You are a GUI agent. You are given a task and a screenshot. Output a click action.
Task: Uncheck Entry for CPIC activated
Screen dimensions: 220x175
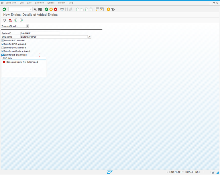pyautogui.click(x=3, y=44)
